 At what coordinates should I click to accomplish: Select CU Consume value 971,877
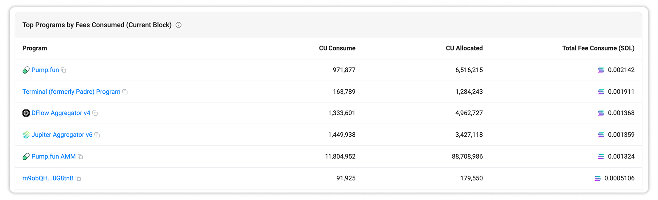(344, 70)
